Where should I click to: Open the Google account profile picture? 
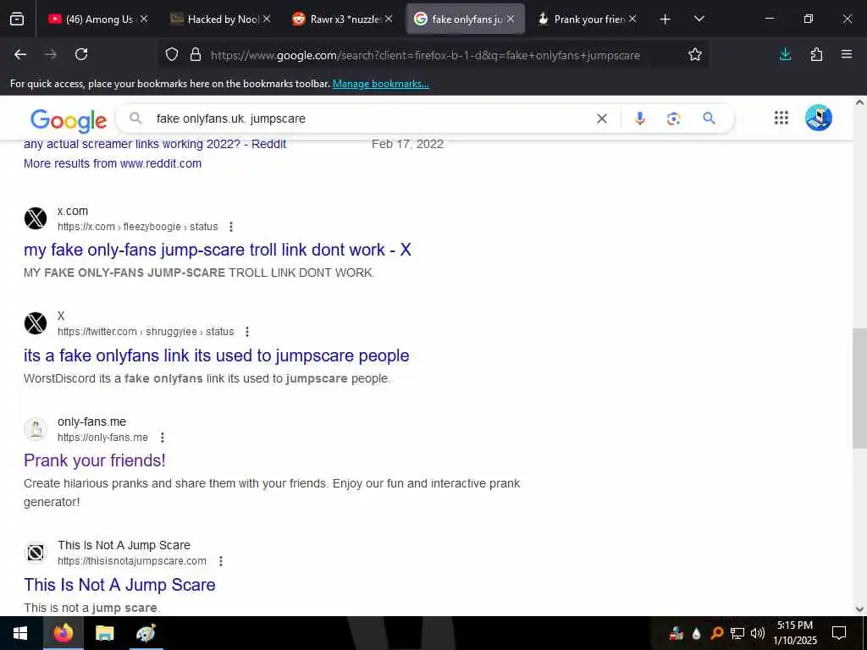[x=819, y=118]
